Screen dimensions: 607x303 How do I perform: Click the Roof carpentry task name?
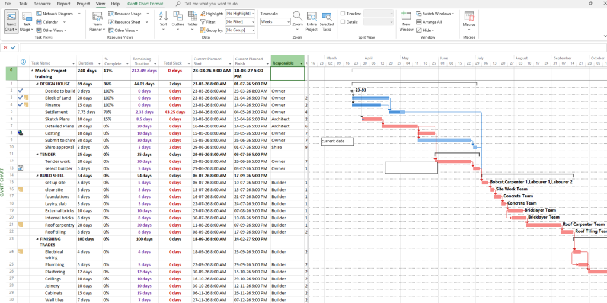(60, 225)
